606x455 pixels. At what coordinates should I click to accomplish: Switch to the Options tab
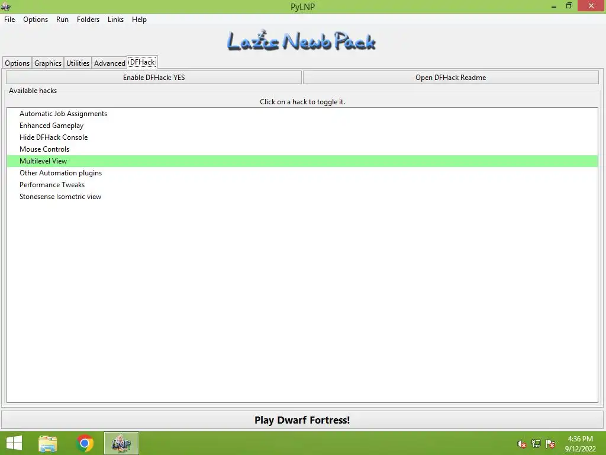[x=17, y=63]
